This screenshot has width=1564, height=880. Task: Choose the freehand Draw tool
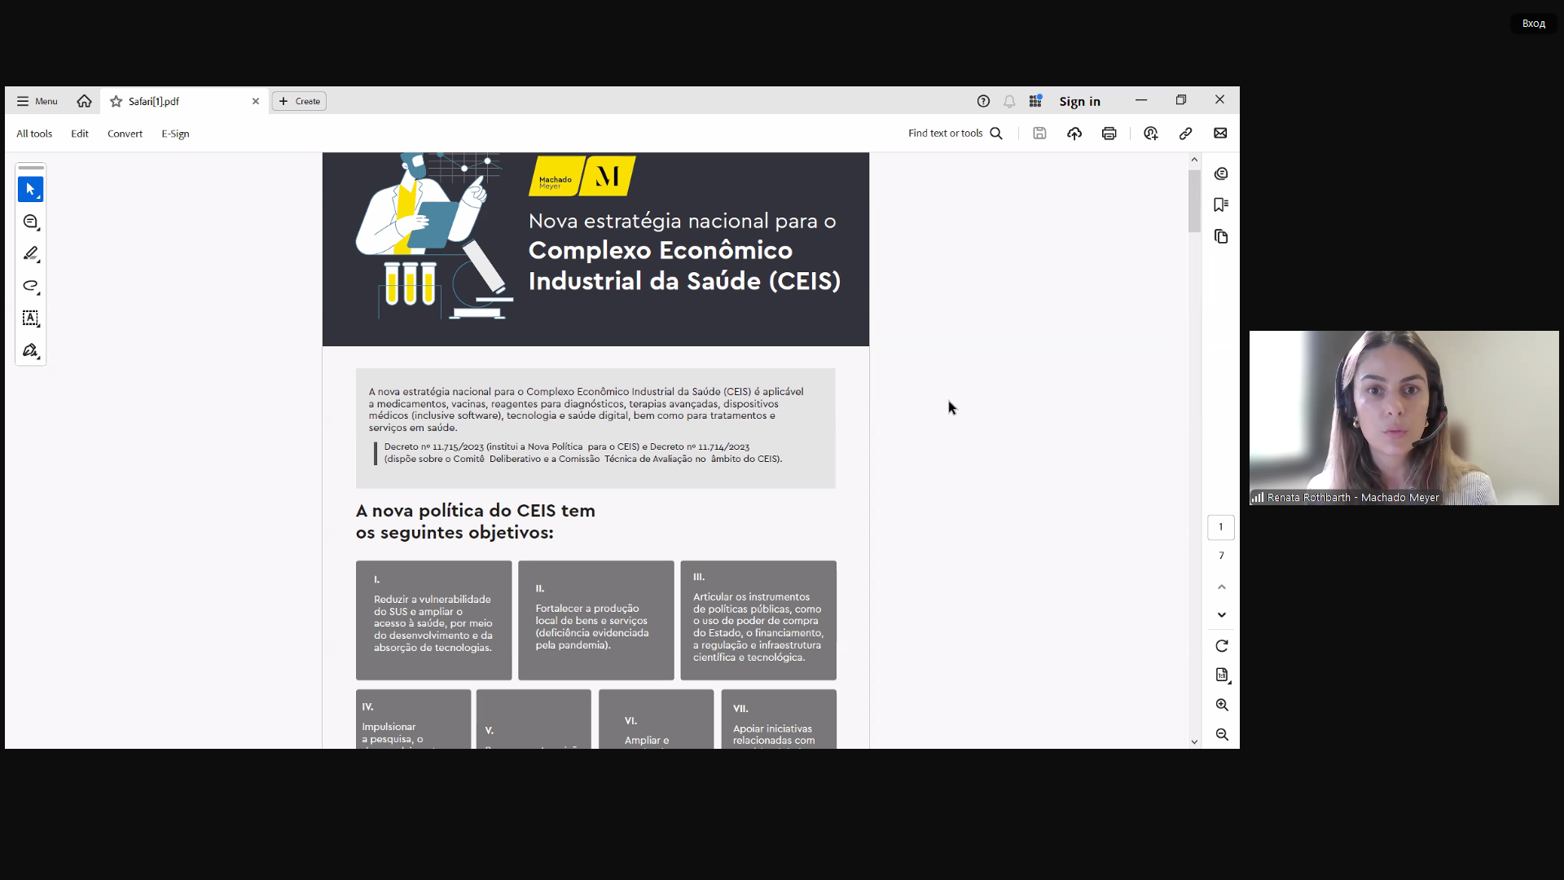(30, 286)
